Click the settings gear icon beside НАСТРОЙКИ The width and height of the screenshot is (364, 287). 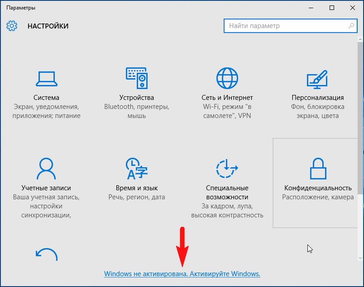11,25
